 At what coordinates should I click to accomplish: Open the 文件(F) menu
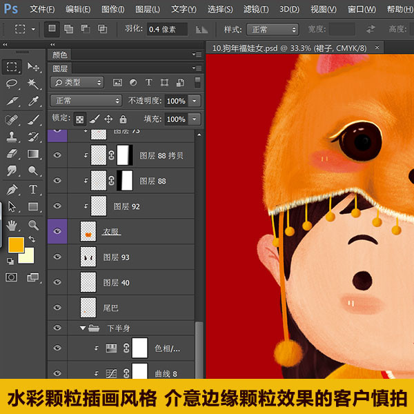pyautogui.click(x=42, y=9)
